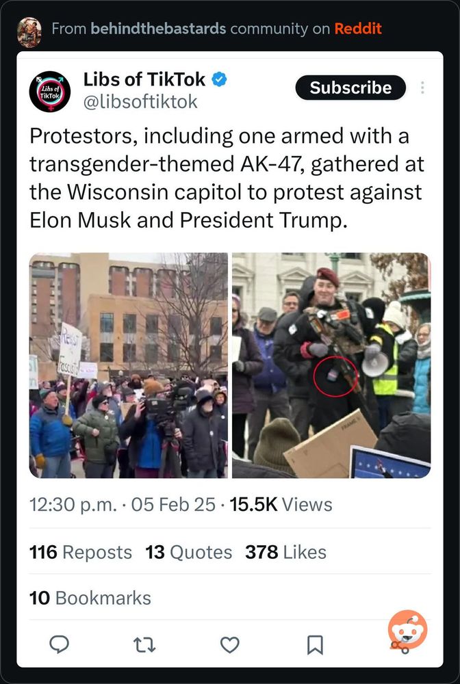Screen dimensions: 460x684
Task: Subscribe to Libs of TikTok
Action: [x=350, y=88]
